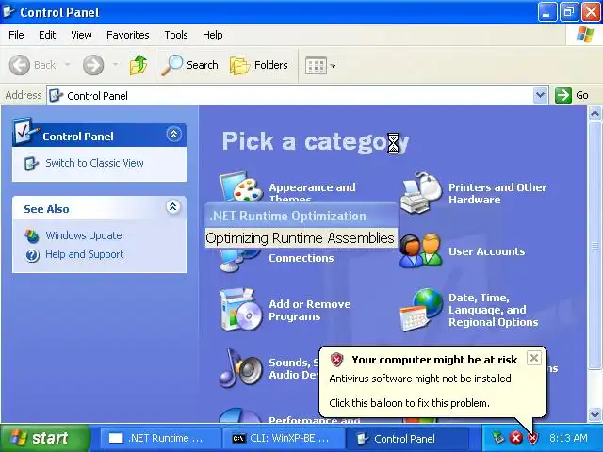Open the User Accounts people icon
The height and width of the screenshot is (452, 603).
pos(421,250)
